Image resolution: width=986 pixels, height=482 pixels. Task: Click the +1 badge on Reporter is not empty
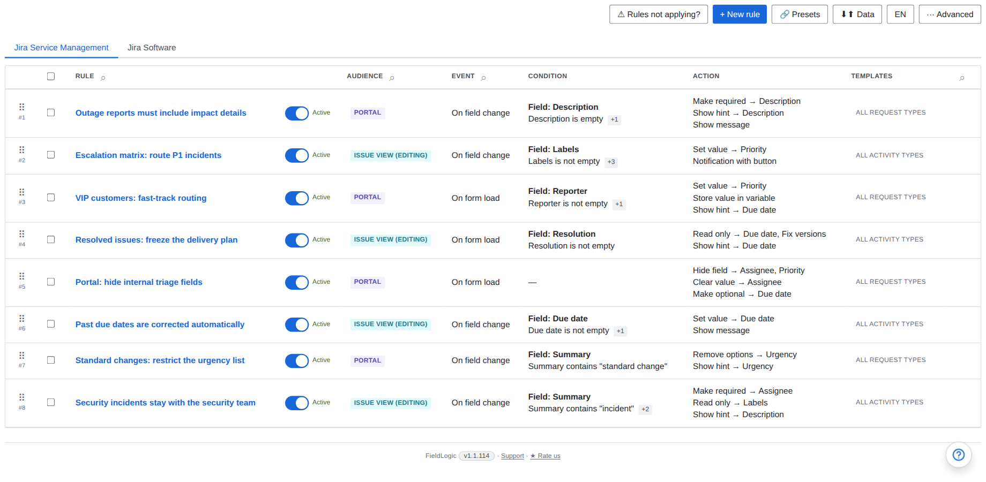coord(619,204)
